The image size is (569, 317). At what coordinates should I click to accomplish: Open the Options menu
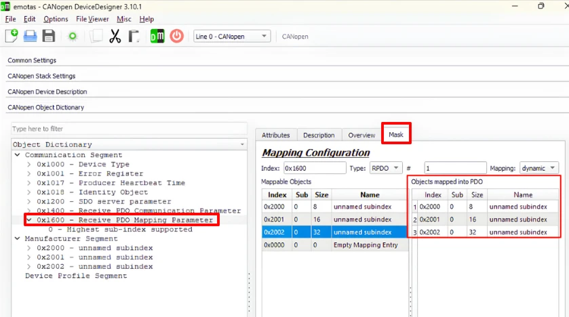click(x=56, y=19)
